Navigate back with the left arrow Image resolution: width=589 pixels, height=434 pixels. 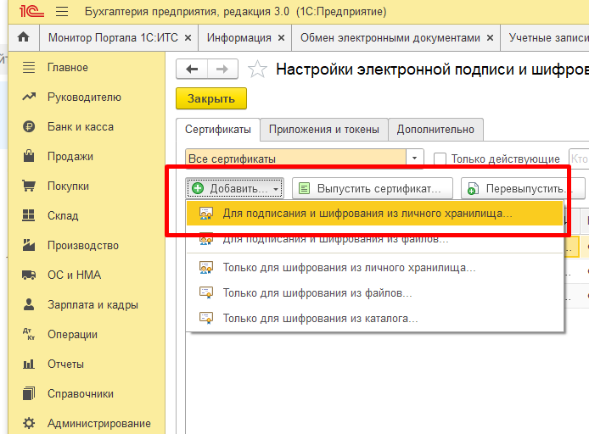192,69
